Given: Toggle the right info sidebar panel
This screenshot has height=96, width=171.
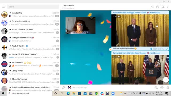Looking at the screenshot, I should [x=163, y=7].
